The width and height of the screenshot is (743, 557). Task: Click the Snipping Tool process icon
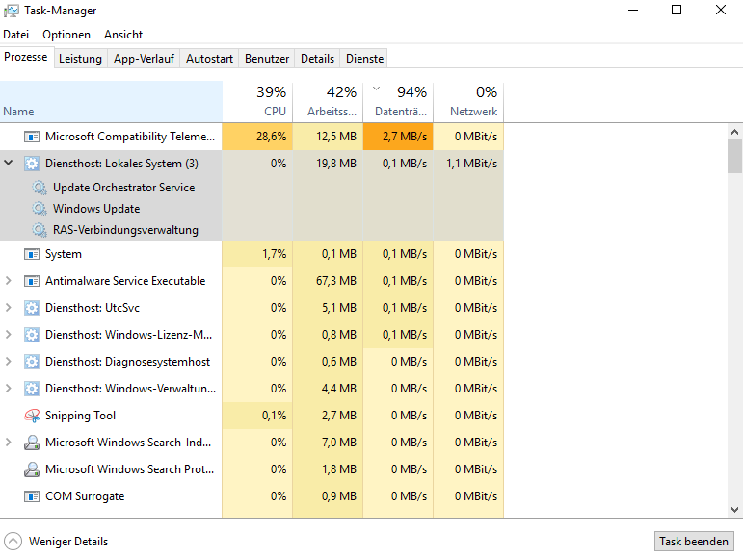32,417
